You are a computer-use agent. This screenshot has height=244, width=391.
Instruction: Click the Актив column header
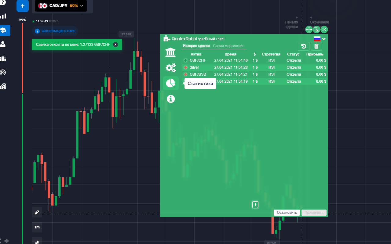[x=196, y=54]
